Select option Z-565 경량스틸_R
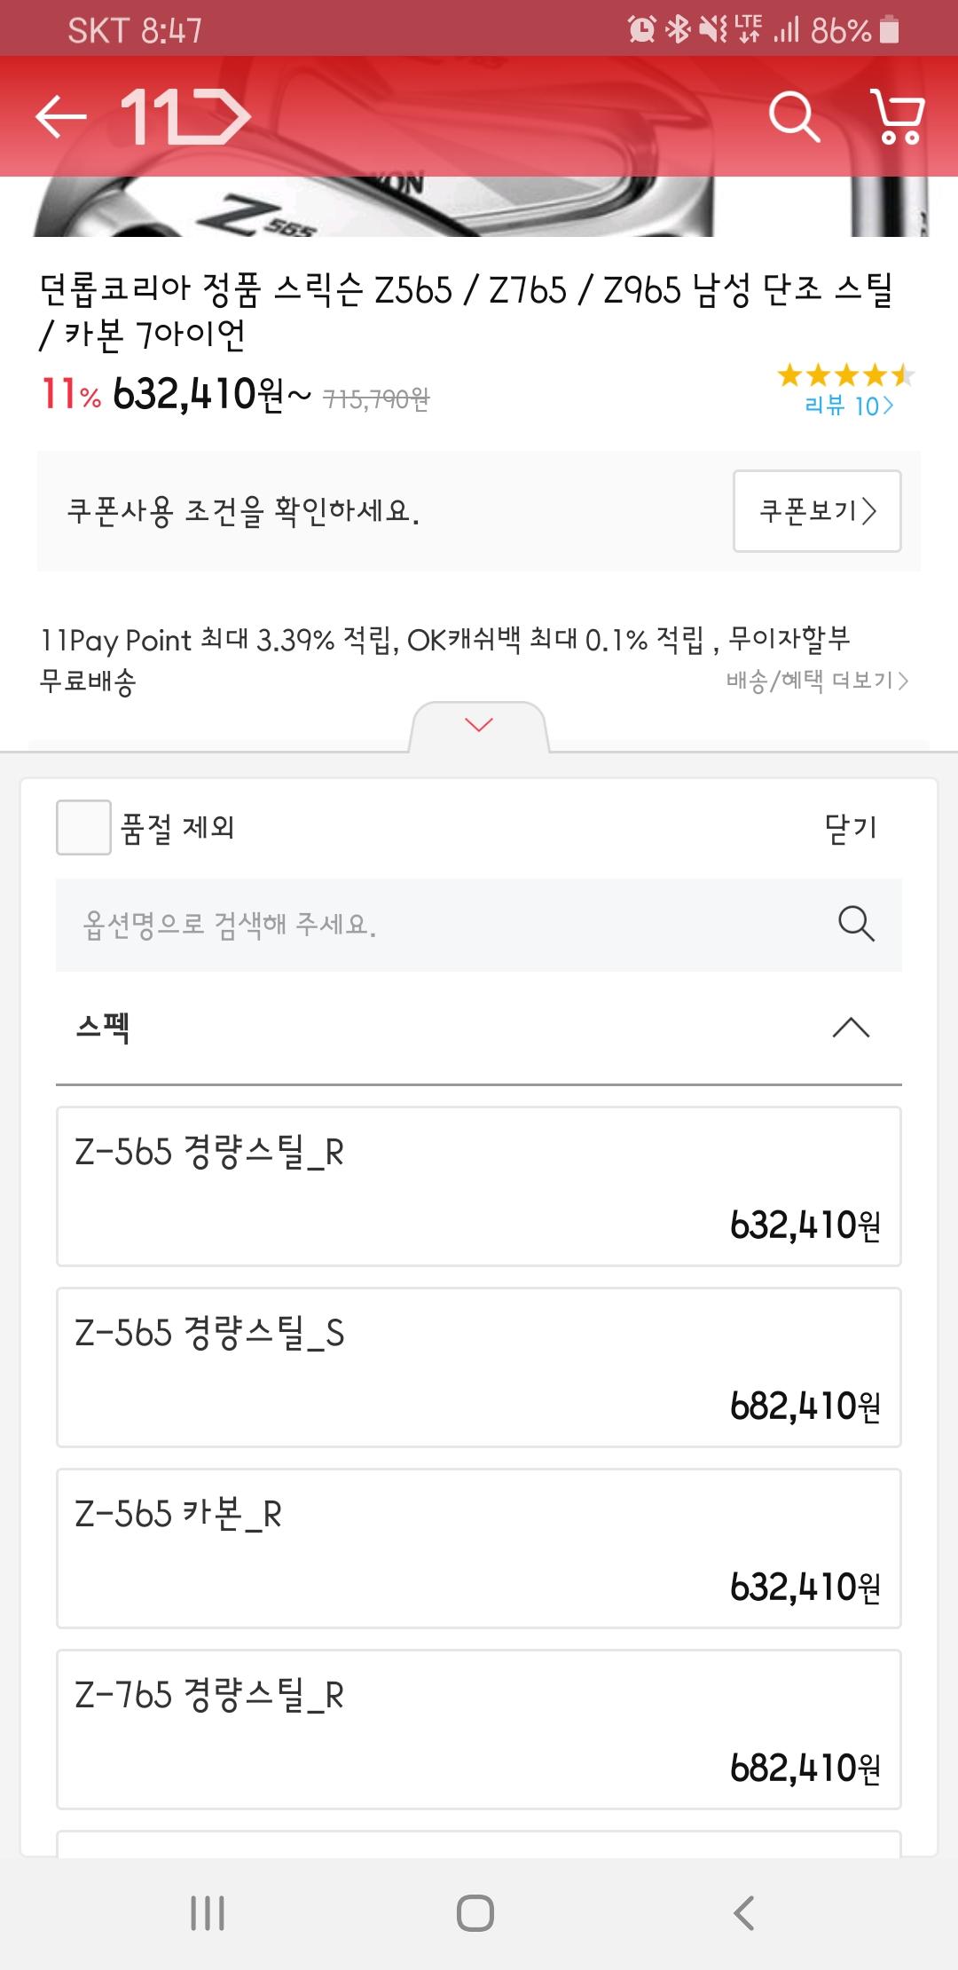This screenshot has width=958, height=1970. 479,1186
